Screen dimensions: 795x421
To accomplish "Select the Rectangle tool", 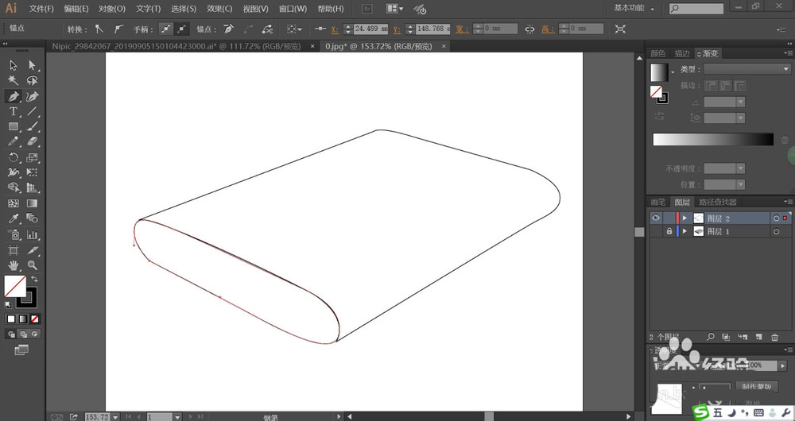I will pyautogui.click(x=14, y=126).
